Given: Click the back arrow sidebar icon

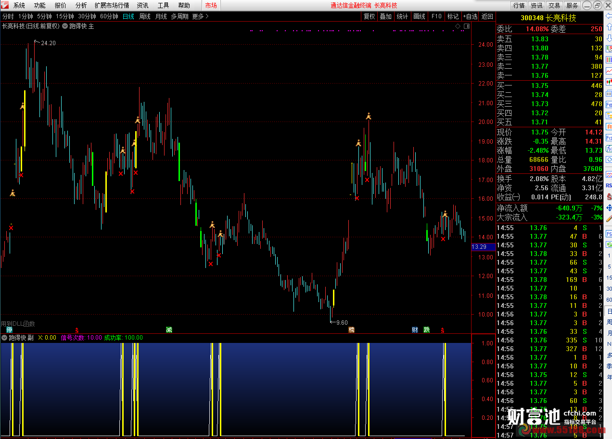Looking at the screenshot, I should 609,16.
